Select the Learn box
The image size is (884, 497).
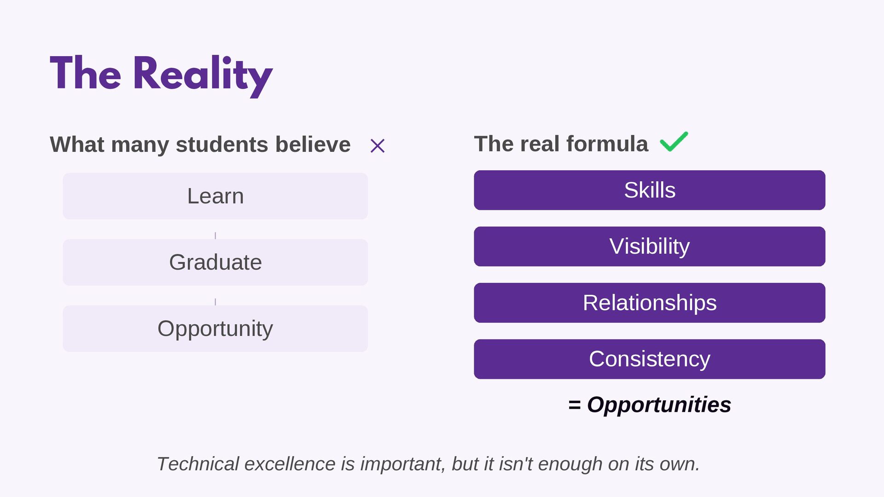pyautogui.click(x=215, y=196)
